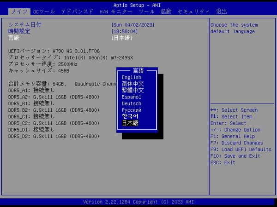277x207 pixels.
Task: Choose Русский in the language popup
Action: point(132,110)
